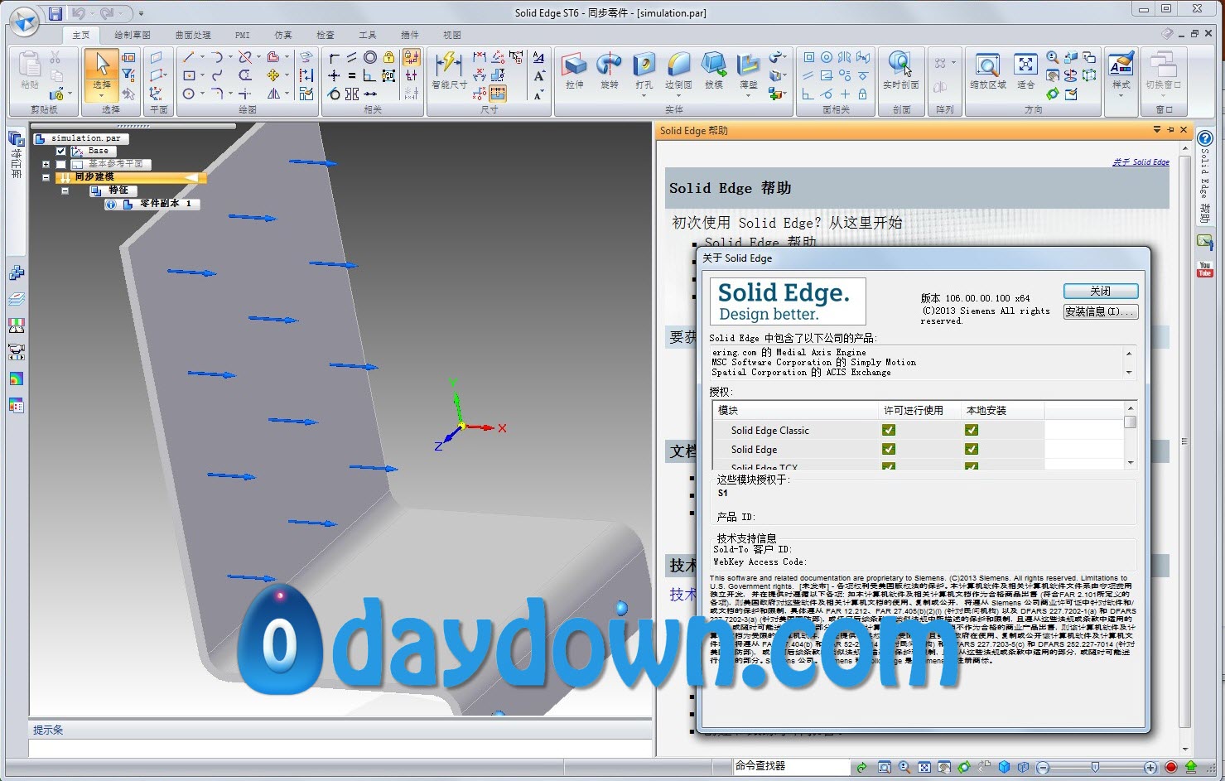Click the Save icon in quick access toolbar
Image resolution: width=1225 pixels, height=781 pixels.
tap(55, 13)
